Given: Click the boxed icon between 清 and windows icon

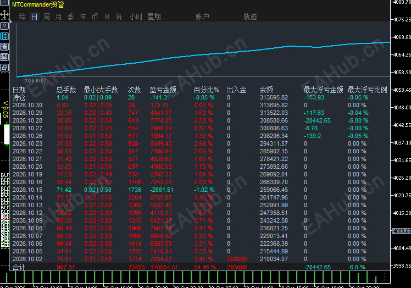Looking at the screenshot, I should tap(4, 58).
